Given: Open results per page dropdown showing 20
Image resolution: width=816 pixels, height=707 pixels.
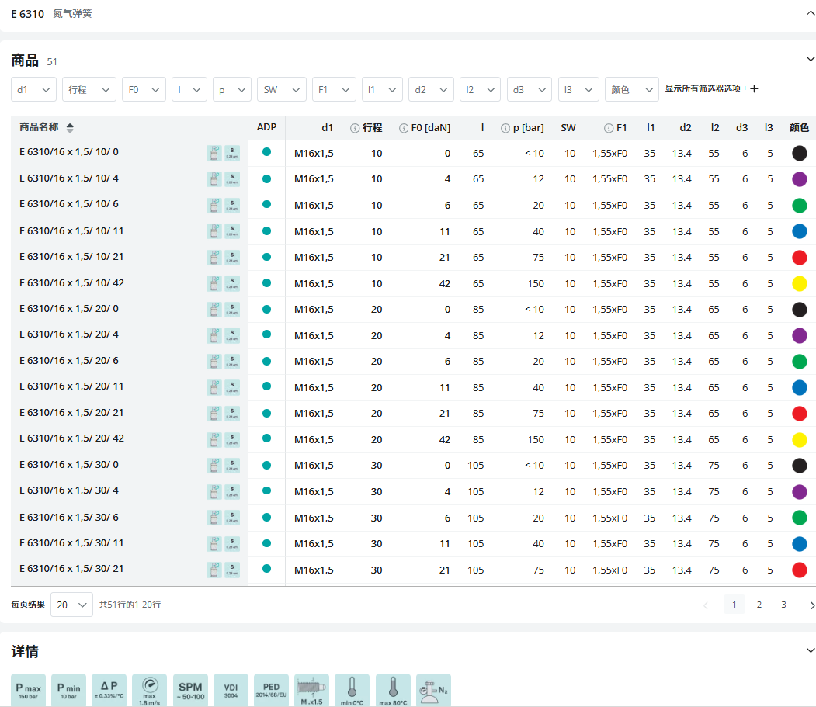Looking at the screenshot, I should (71, 605).
